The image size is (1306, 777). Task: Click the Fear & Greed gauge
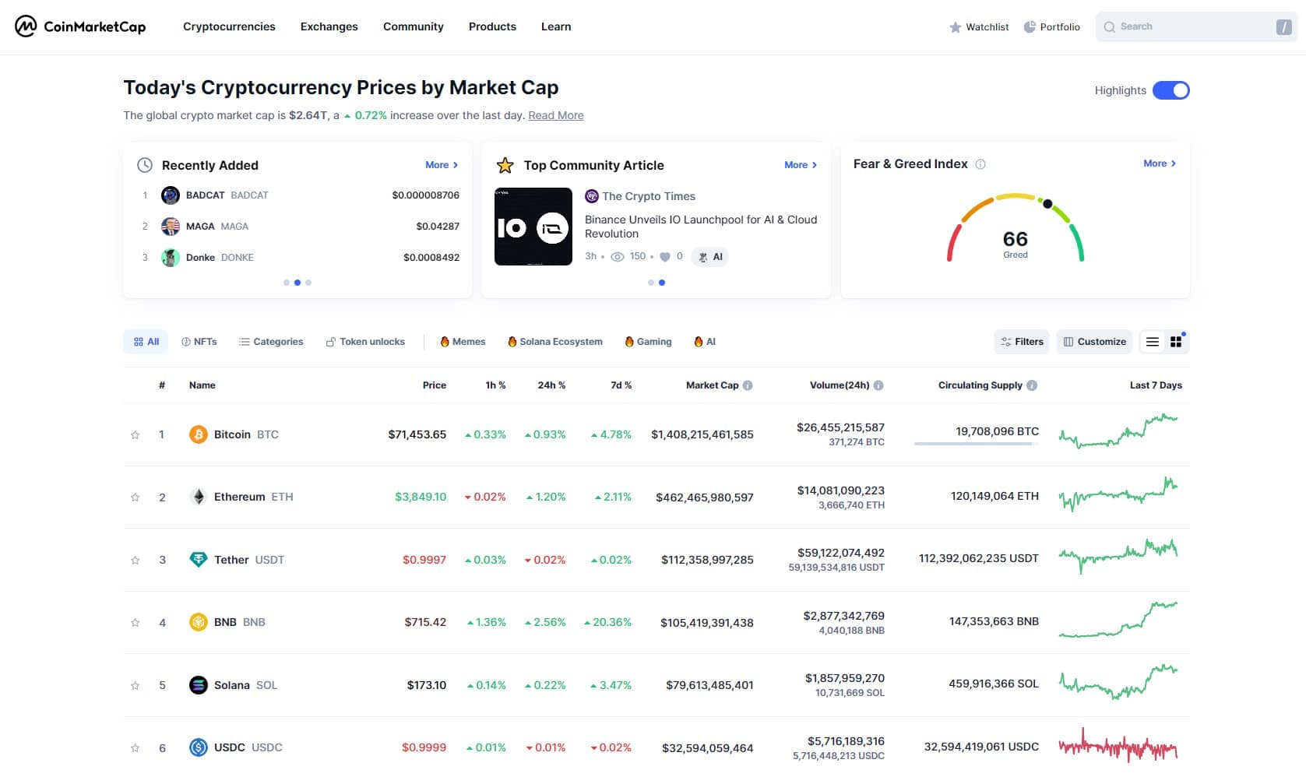1016,227
